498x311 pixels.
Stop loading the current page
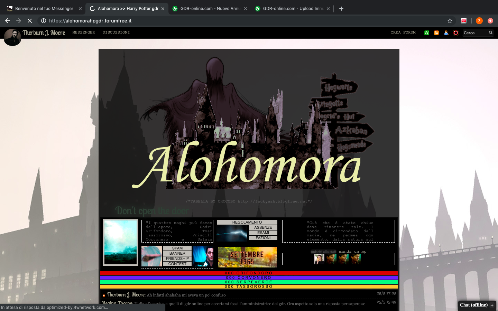(x=30, y=21)
